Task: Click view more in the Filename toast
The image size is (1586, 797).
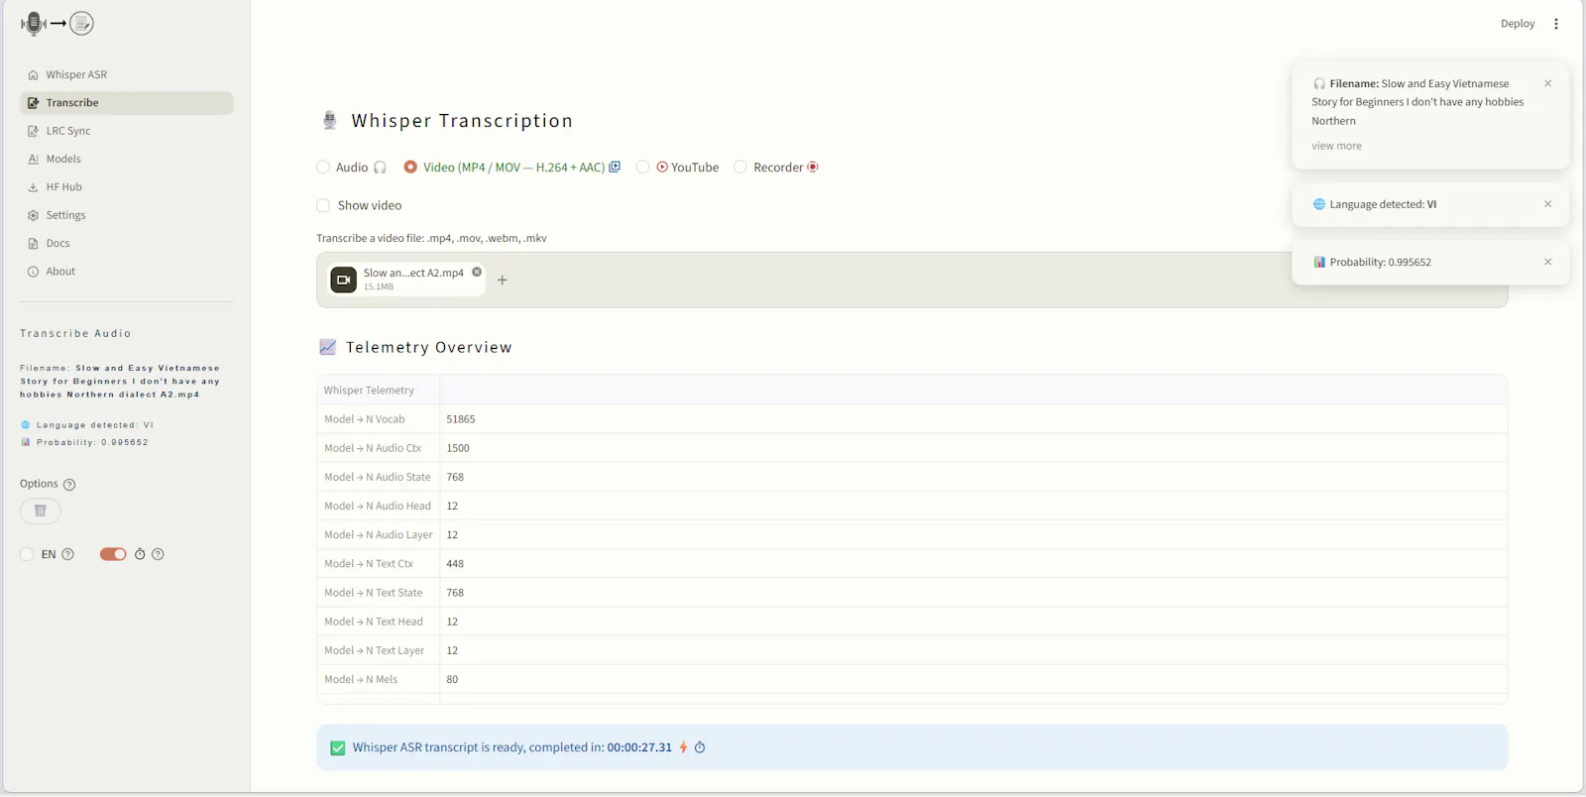Action: [1336, 146]
